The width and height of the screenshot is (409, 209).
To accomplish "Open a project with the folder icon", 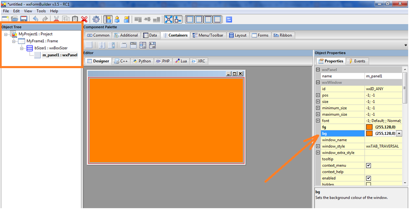I will coord(14,19).
